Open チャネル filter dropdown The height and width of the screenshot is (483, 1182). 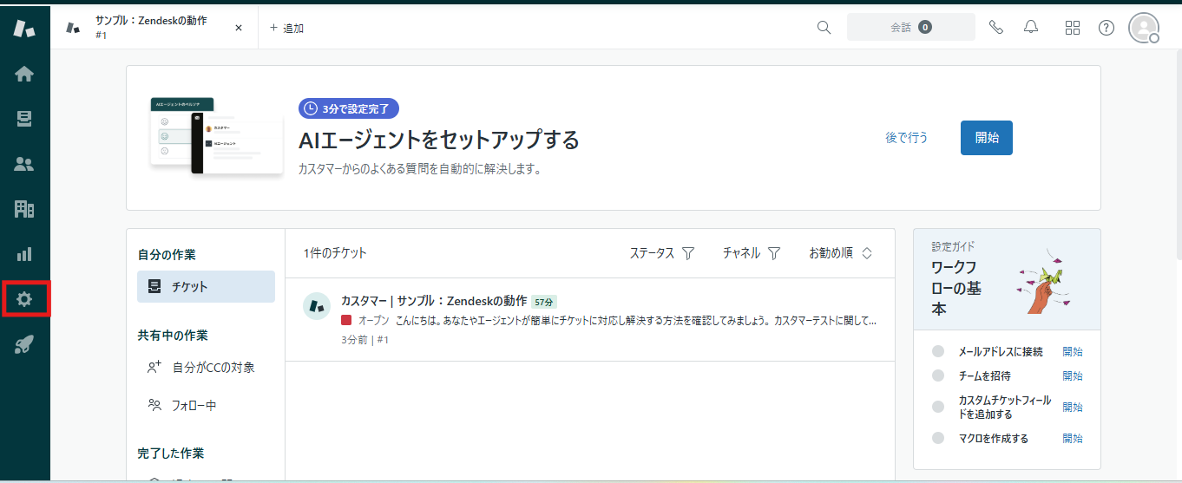point(752,253)
